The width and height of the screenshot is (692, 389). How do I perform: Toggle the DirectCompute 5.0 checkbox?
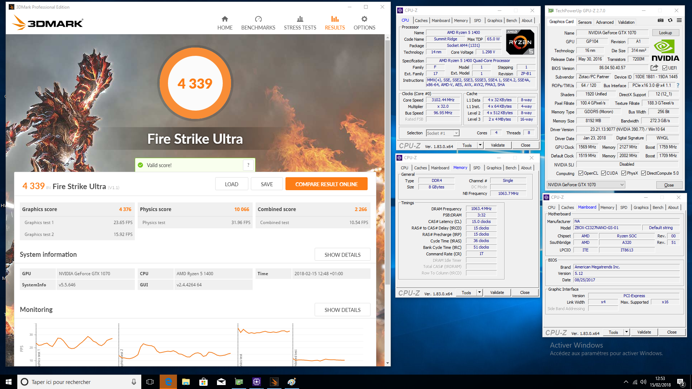[x=643, y=173]
